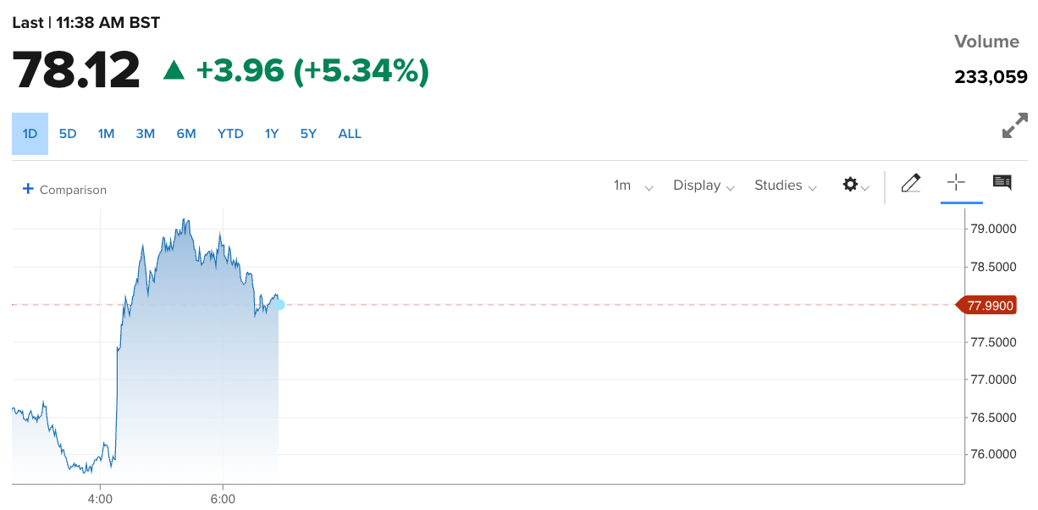The height and width of the screenshot is (510, 1038).
Task: Choose the YTD time range
Action: pyautogui.click(x=230, y=134)
